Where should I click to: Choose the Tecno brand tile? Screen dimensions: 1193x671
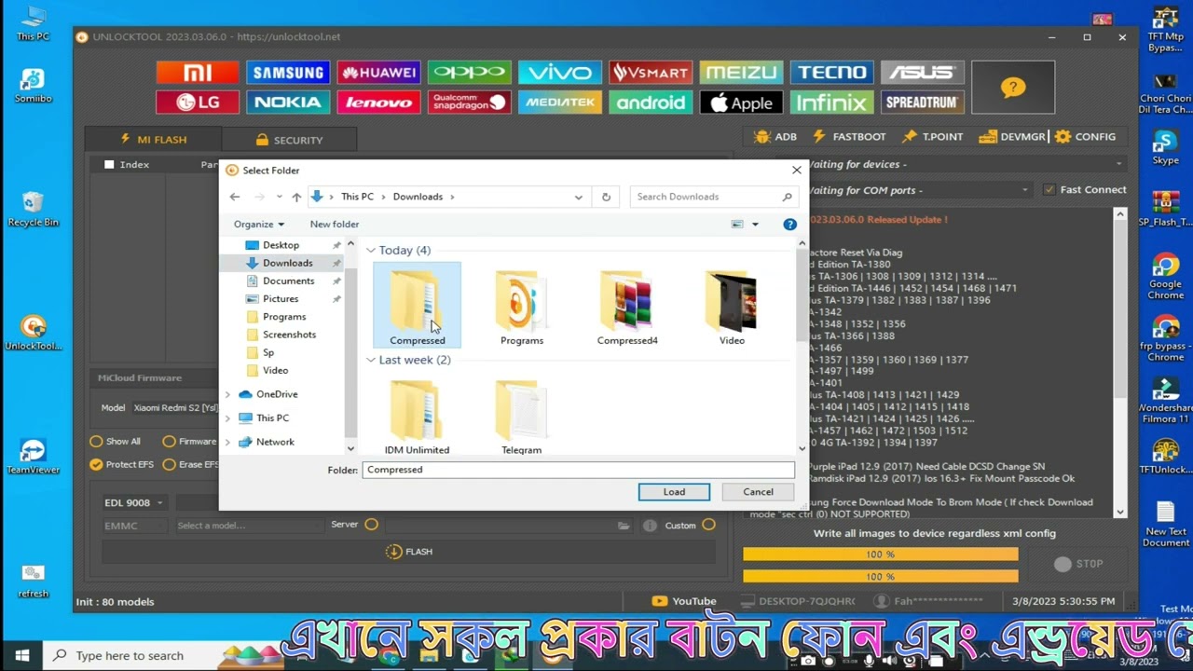(831, 73)
